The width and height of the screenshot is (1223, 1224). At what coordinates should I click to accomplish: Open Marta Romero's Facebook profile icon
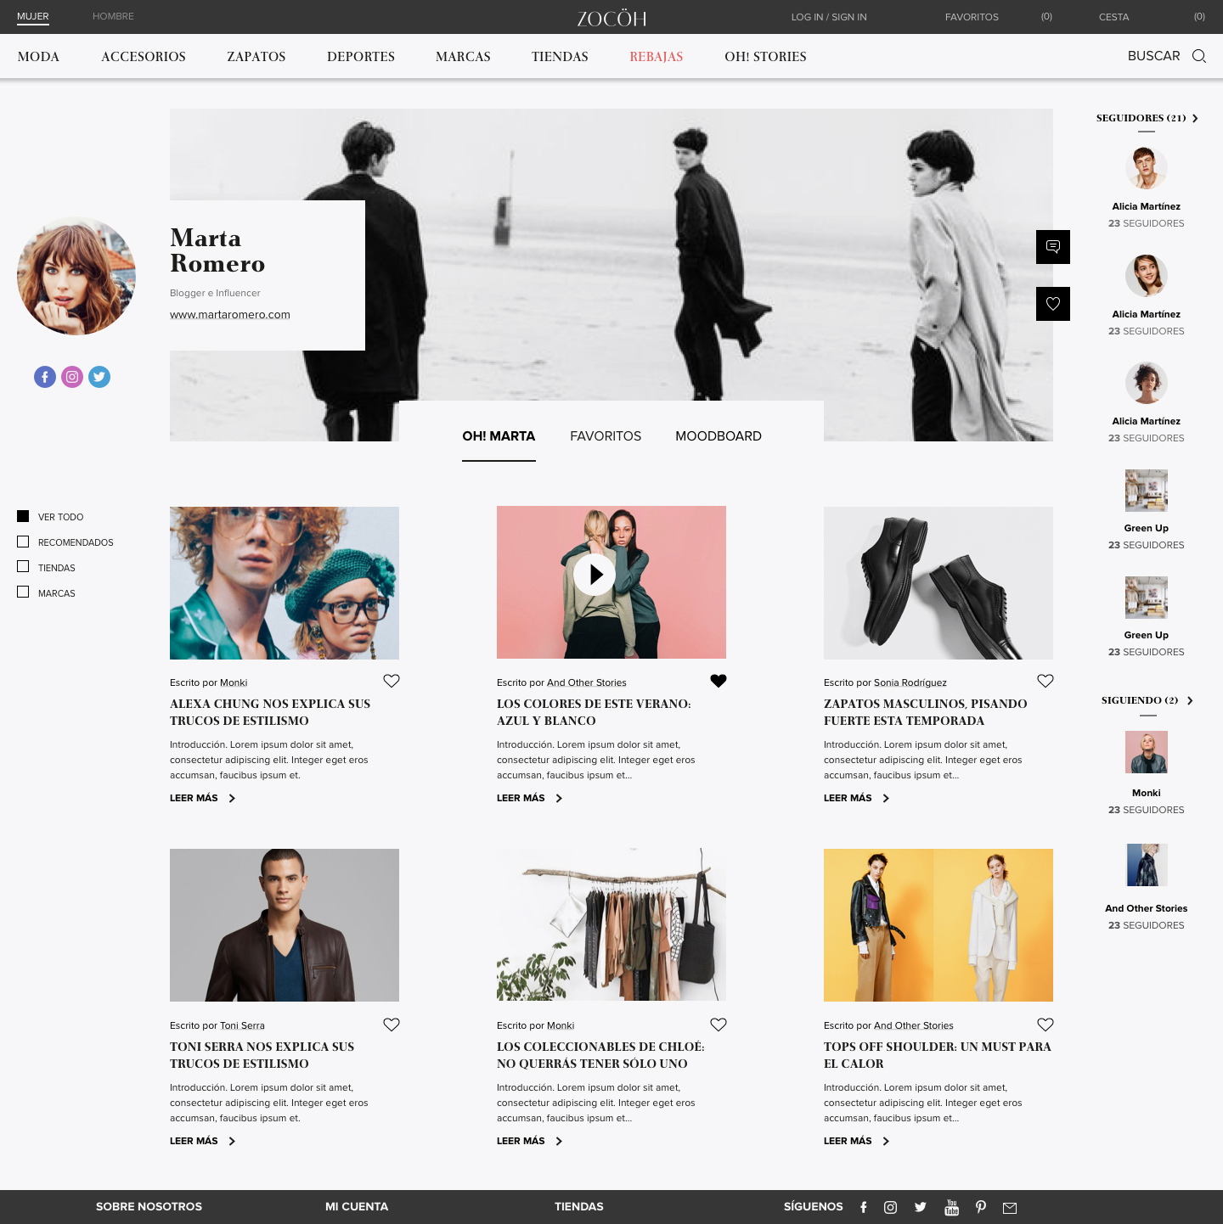click(x=45, y=377)
